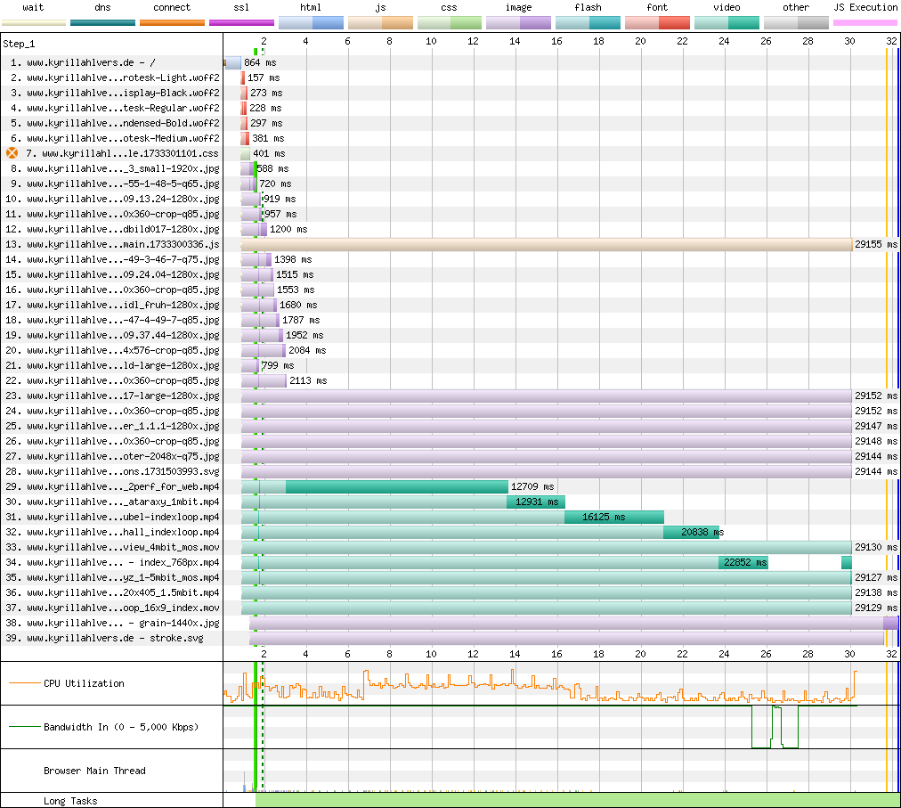Click the Browser Main Thread label
This screenshot has width=901, height=808.
tap(94, 771)
